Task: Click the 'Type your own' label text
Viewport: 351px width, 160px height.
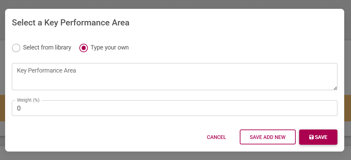Action: (x=110, y=47)
